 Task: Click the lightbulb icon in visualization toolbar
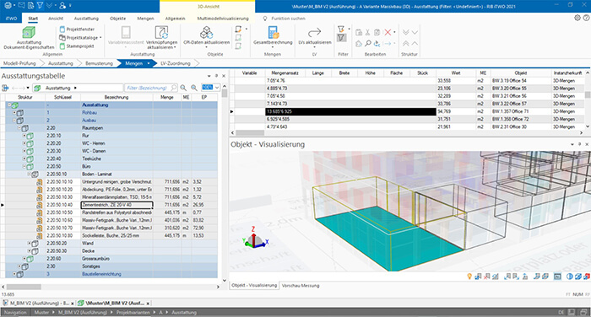469,277
